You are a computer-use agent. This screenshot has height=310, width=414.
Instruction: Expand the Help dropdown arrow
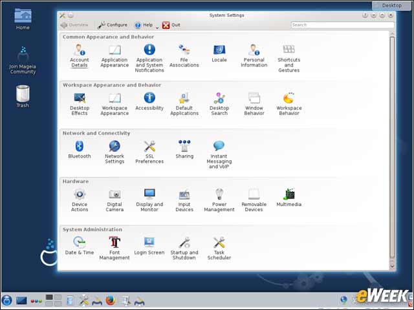157,27
